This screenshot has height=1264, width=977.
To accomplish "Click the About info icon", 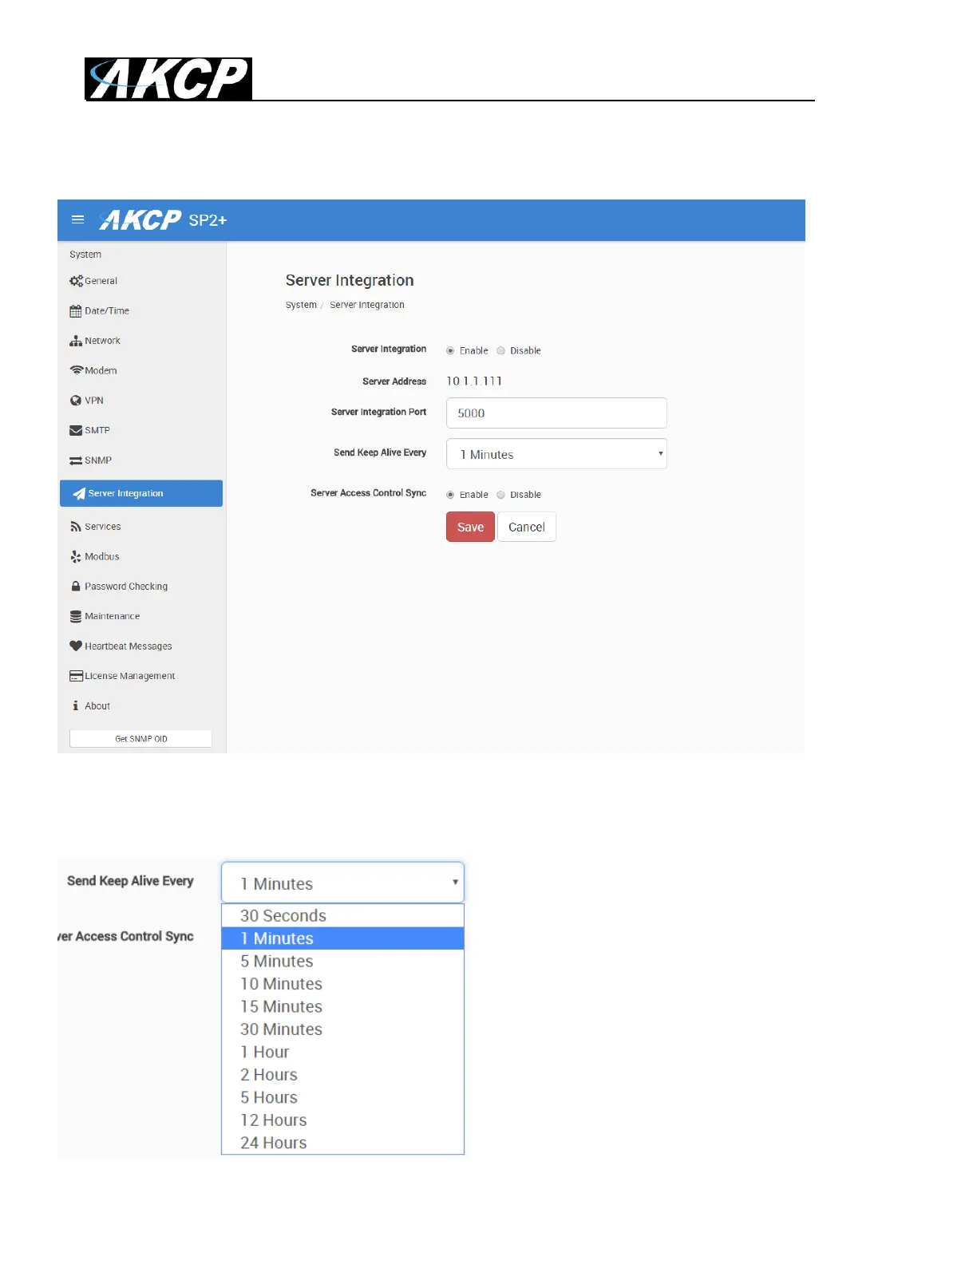I will [x=76, y=705].
